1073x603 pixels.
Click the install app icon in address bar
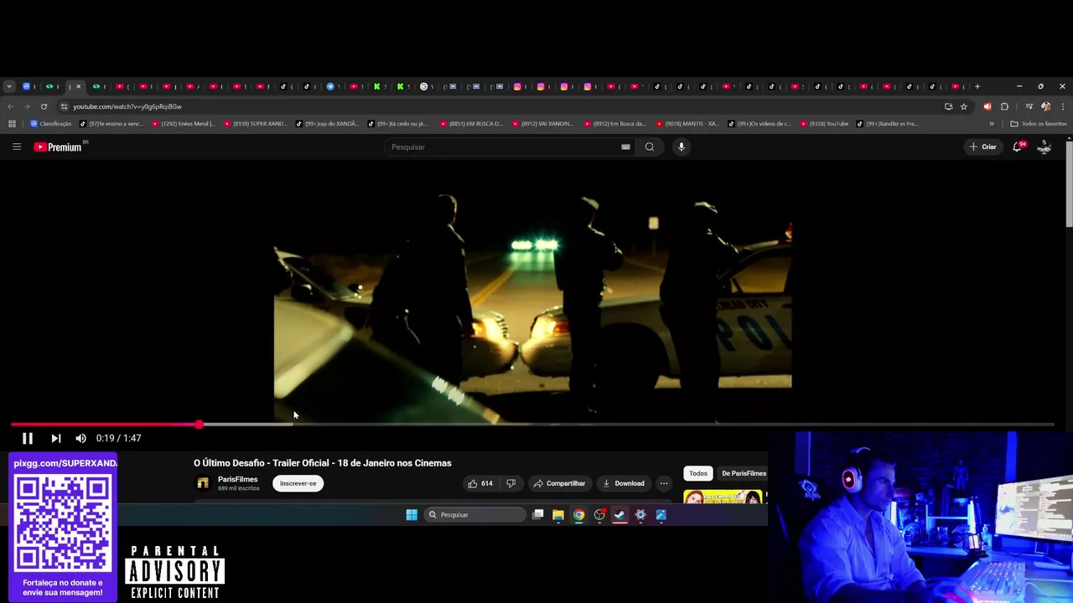[x=948, y=106]
